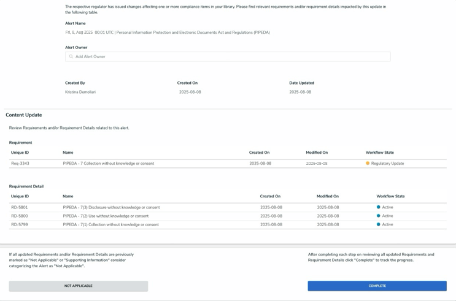456x301 pixels.
Task: Open requirement Req-3343
Action: pyautogui.click(x=20, y=164)
